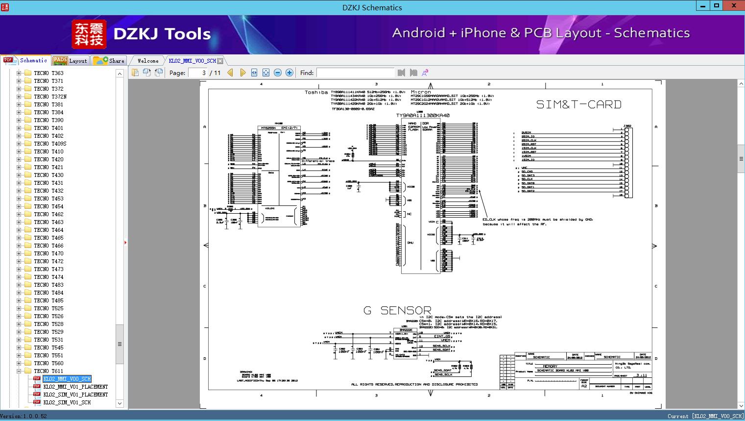The image size is (745, 421).
Task: Click TECNO T531 folder icon
Action: (27, 340)
